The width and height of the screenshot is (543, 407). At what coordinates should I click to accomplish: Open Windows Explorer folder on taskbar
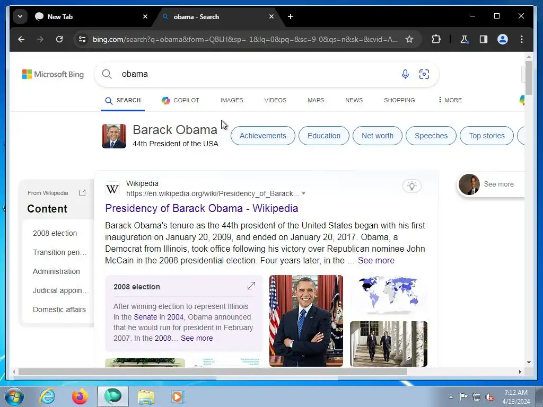pos(146,396)
